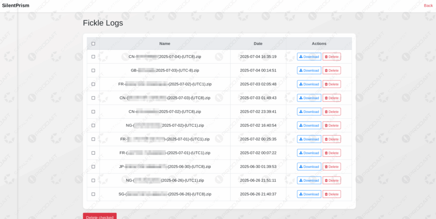Download the NG log dated 2025-06-26 21:51:11
This screenshot has height=219, width=436.
click(309, 180)
